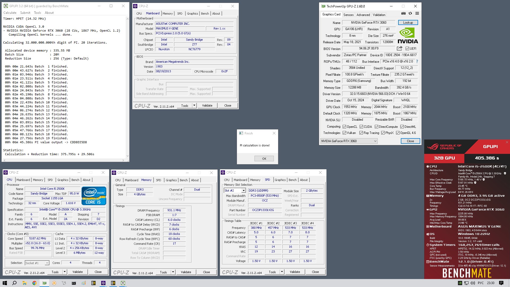This screenshot has width=510, height=287.
Task: Open the Submit menu in GPUPI
Action: tap(25, 13)
